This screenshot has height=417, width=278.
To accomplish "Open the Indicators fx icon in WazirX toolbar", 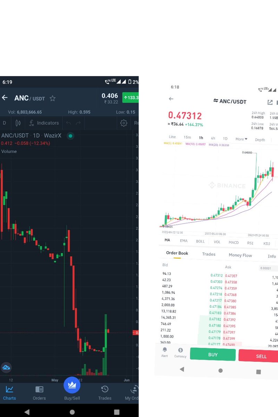I will pos(31,123).
